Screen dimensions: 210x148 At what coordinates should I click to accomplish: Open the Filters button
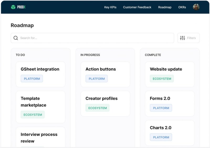[x=188, y=38]
